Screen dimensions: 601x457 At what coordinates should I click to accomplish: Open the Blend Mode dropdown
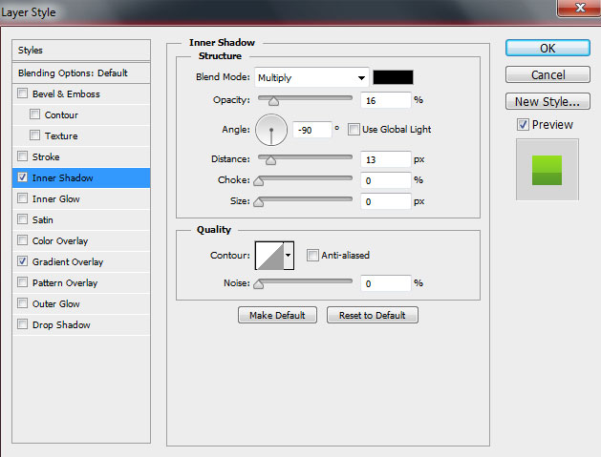(x=311, y=77)
